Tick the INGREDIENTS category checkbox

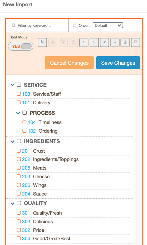pos(19,141)
